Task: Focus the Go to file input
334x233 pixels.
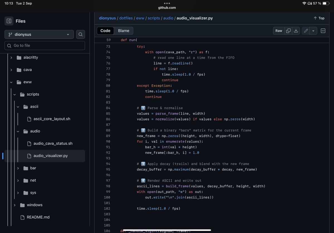Action: [x=45, y=46]
